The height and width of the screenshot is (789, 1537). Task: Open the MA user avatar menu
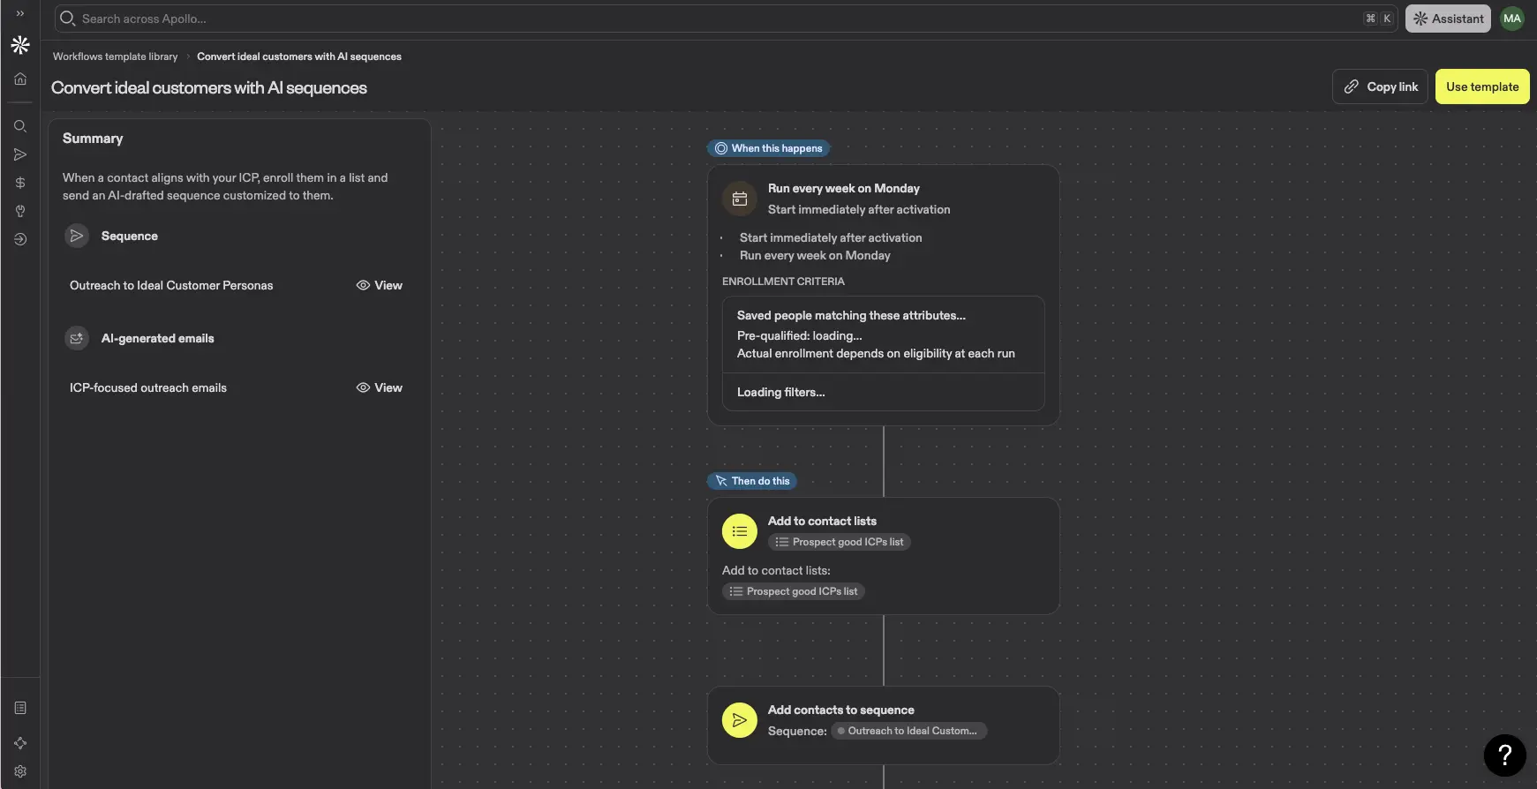pyautogui.click(x=1512, y=19)
